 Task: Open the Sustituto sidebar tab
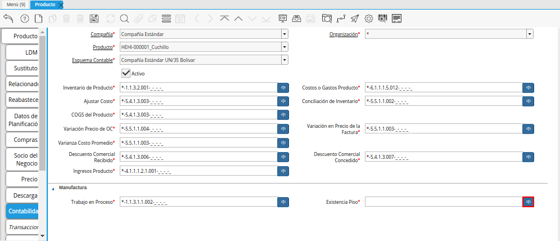point(22,68)
